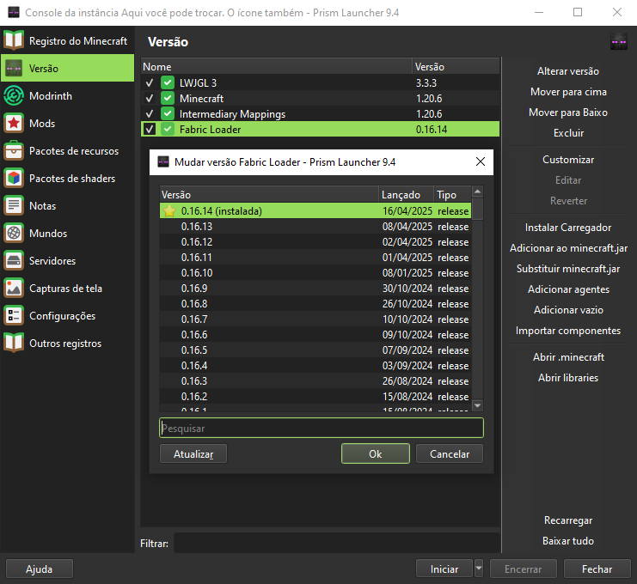Image resolution: width=637 pixels, height=584 pixels.
Task: Select version 0.16.9 row
Action: point(315,289)
